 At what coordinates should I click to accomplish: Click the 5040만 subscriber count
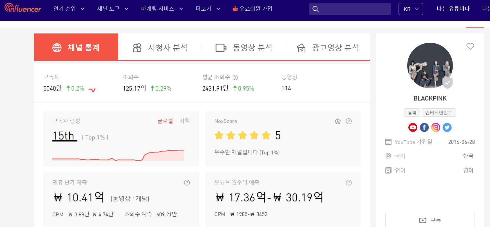(53, 88)
